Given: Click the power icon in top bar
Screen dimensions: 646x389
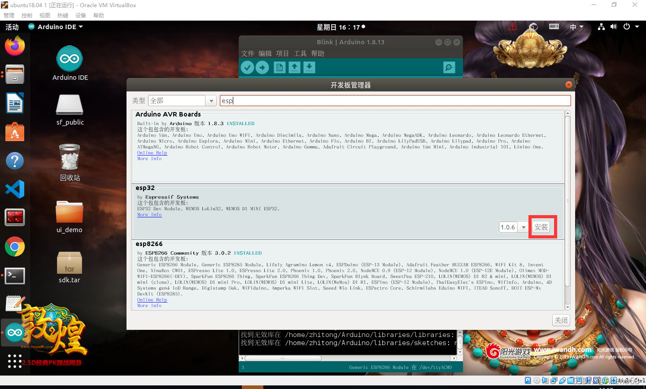Looking at the screenshot, I should (627, 27).
